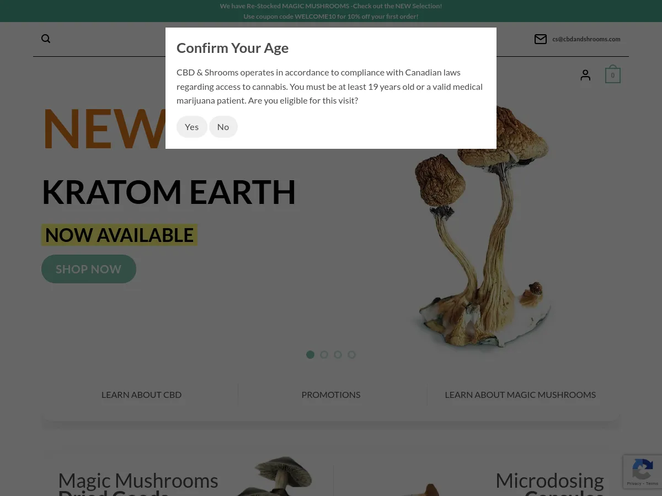The width and height of the screenshot is (662, 496).
Task: View shopping cart showing 0 items
Action: [612, 75]
